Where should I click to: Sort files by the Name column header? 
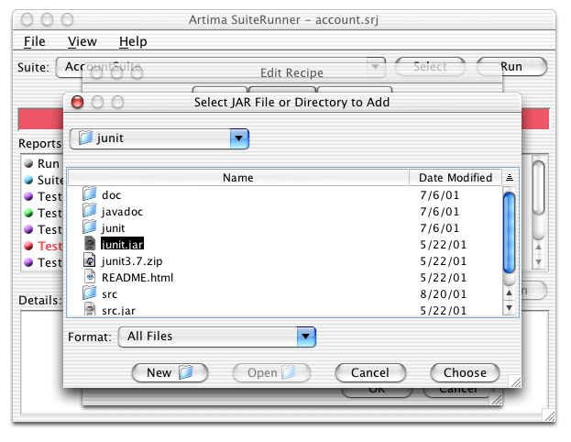coord(238,178)
